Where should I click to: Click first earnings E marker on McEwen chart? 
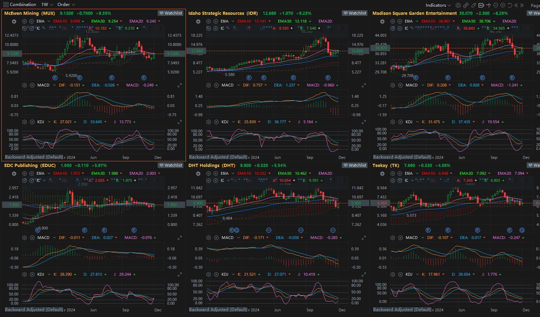pos(55,78)
